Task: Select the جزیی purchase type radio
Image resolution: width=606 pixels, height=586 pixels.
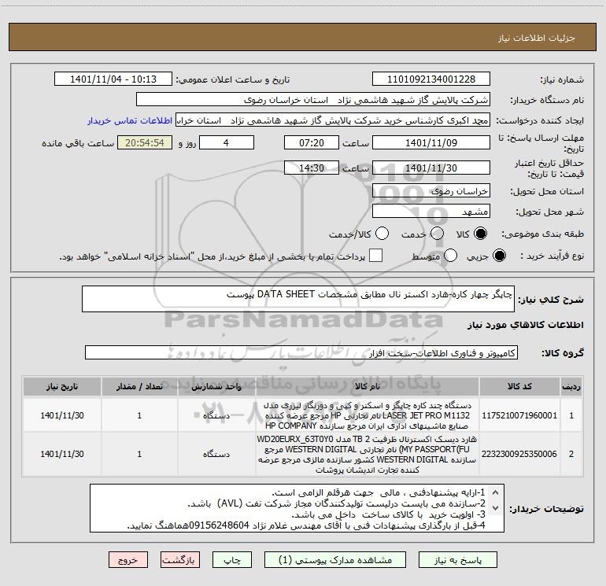Action: (x=499, y=256)
